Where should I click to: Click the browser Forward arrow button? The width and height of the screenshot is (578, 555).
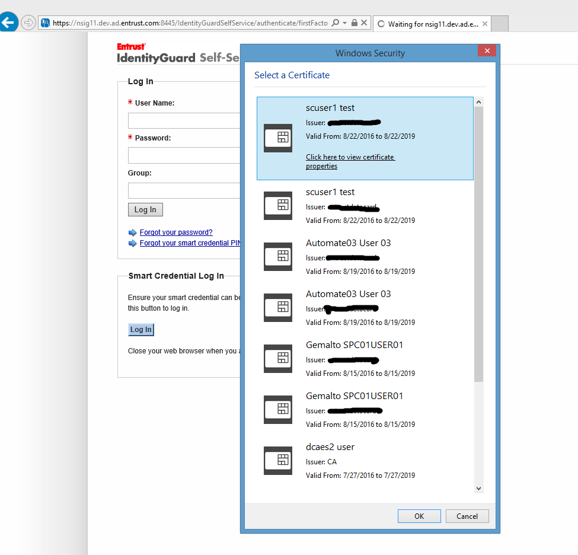[x=28, y=23]
